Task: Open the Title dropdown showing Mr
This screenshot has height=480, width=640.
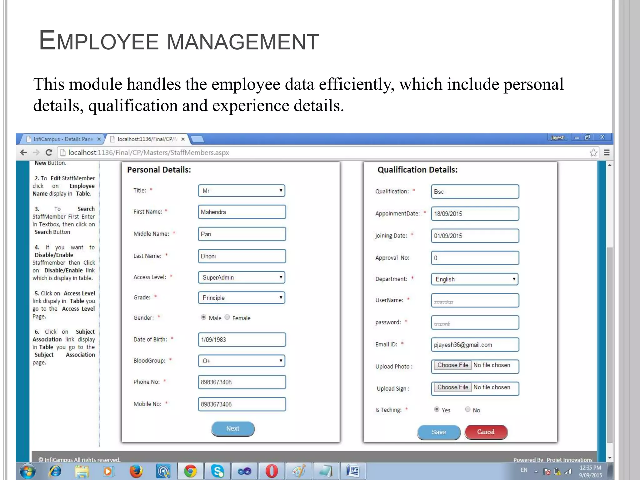Action: 242,191
